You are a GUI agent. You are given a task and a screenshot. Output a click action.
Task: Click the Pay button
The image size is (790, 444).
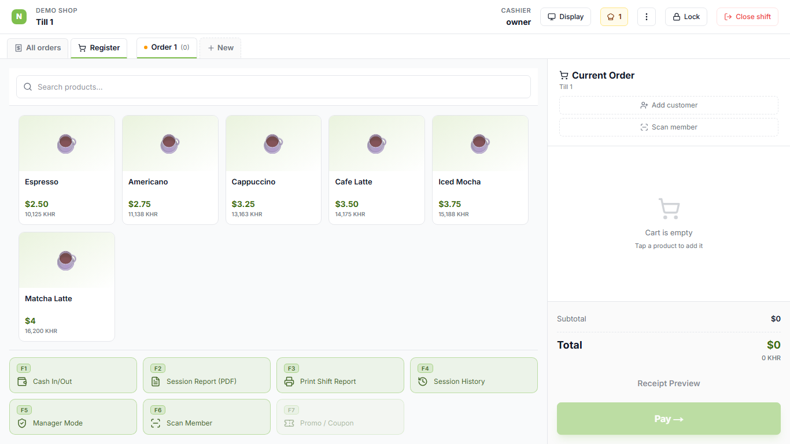pyautogui.click(x=669, y=419)
